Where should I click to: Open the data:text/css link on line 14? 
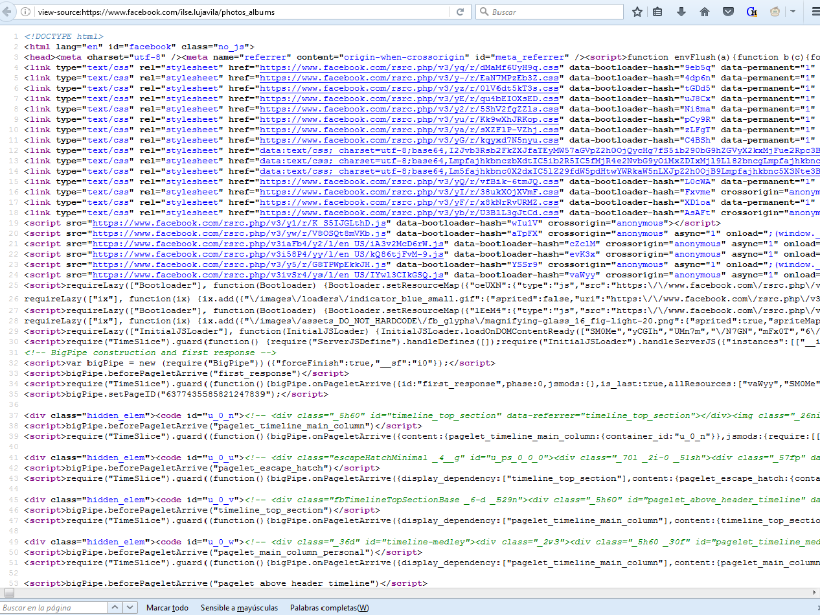(540, 171)
